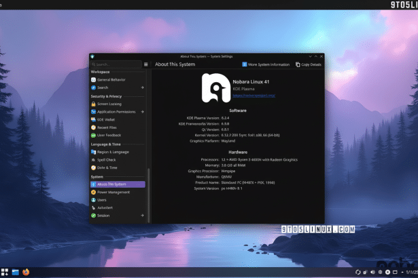Click the display tray icon
The width and height of the screenshot is (418, 278).
395,272
